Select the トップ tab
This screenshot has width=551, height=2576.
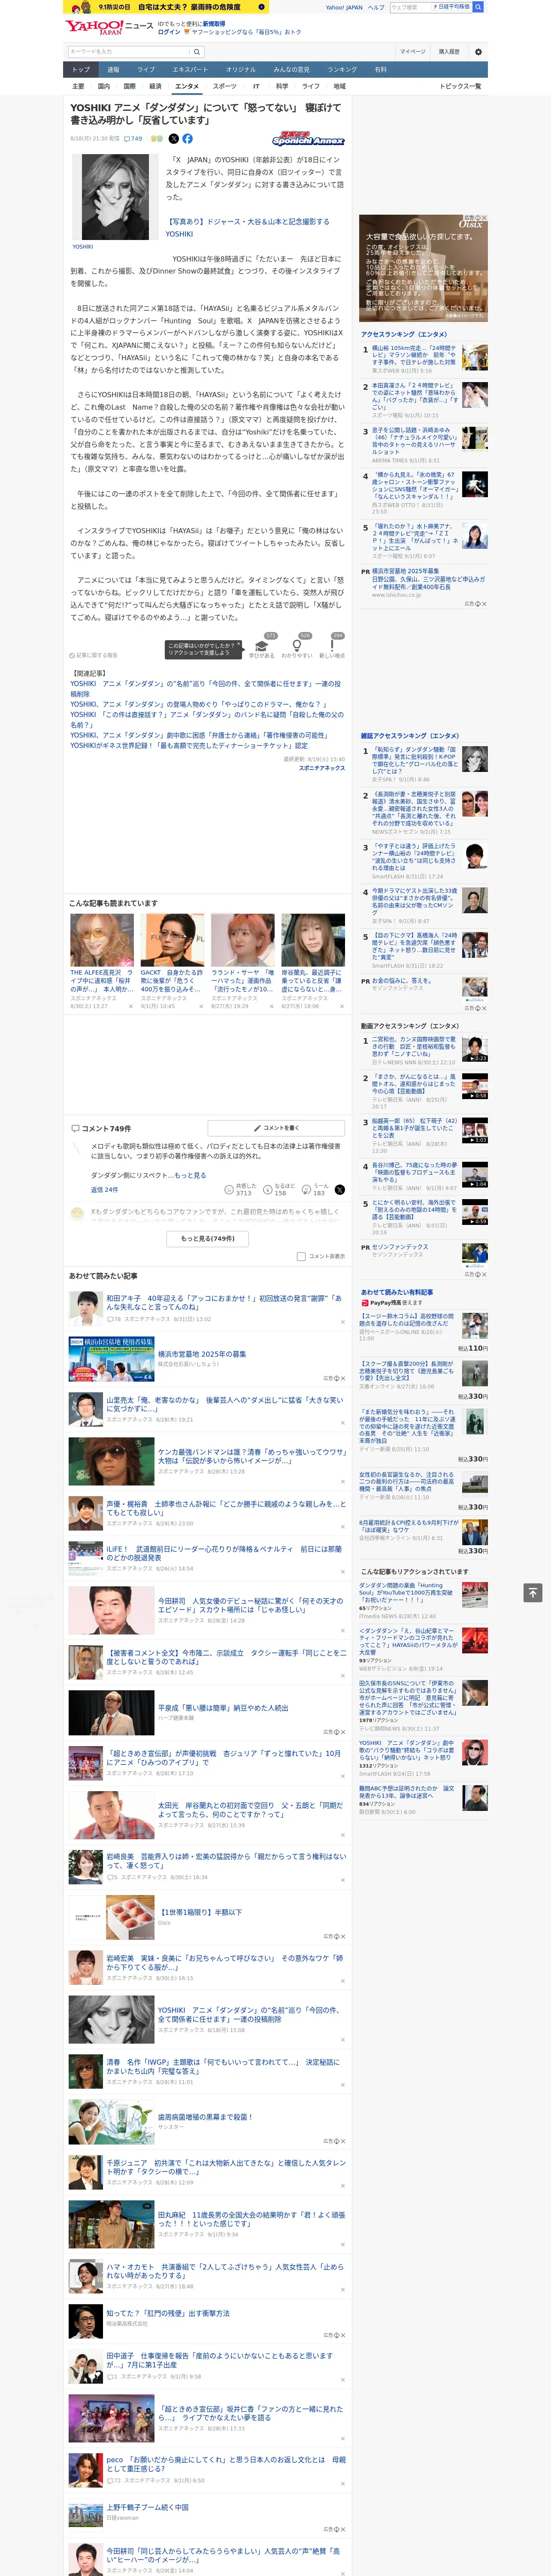click(x=81, y=69)
